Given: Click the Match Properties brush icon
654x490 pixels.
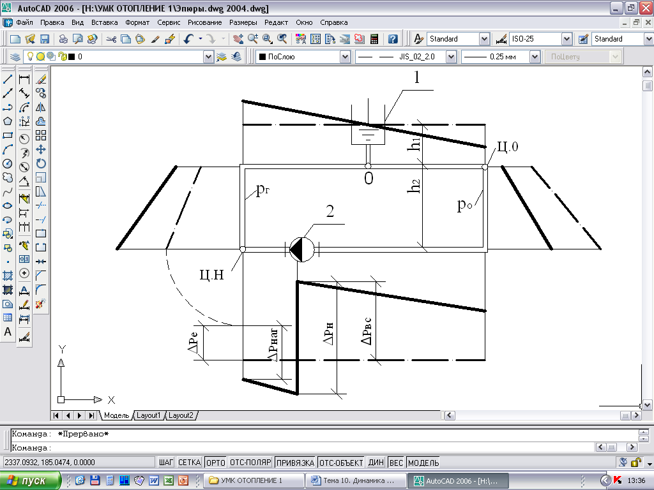Looking at the screenshot, I should click(x=155, y=39).
